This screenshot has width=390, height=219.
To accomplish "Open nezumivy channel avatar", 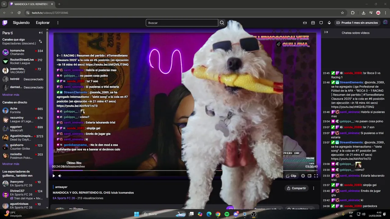I will [5, 120].
